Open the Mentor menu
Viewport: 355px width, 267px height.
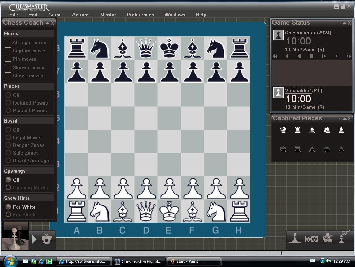(x=108, y=15)
